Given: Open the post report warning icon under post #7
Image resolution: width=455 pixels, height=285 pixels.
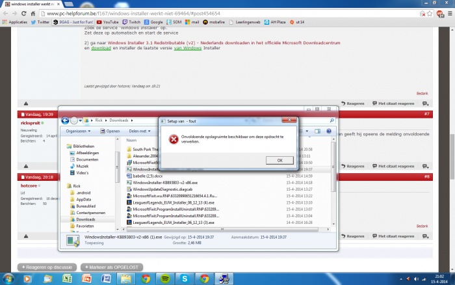Looking at the screenshot, I should click(x=26, y=166).
